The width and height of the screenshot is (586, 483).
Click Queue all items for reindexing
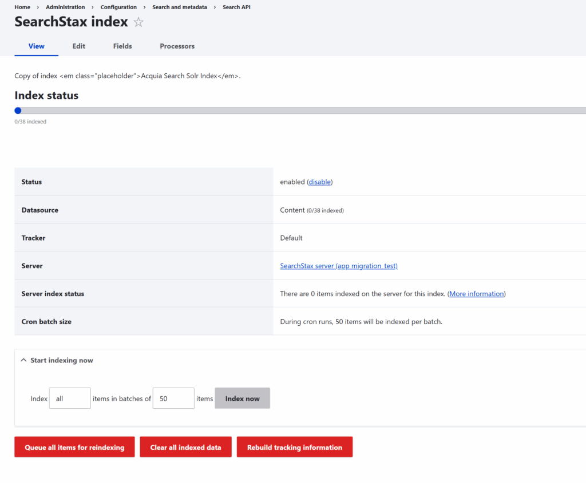[x=74, y=447]
